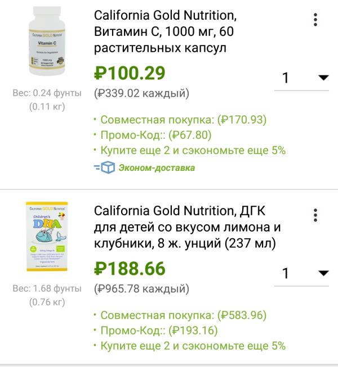Click the Эконом-доставка label
The width and height of the screenshot is (338, 367).
[x=156, y=167]
